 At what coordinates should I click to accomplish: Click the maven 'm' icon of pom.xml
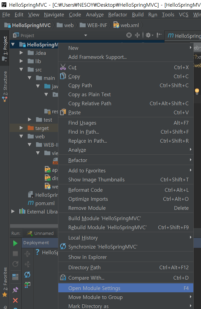(x=31, y=203)
